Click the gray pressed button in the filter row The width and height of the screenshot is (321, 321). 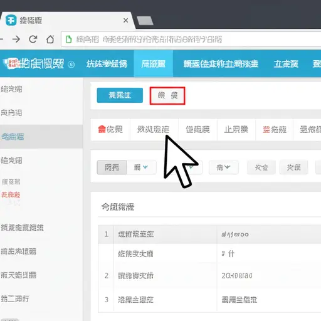pos(112,167)
